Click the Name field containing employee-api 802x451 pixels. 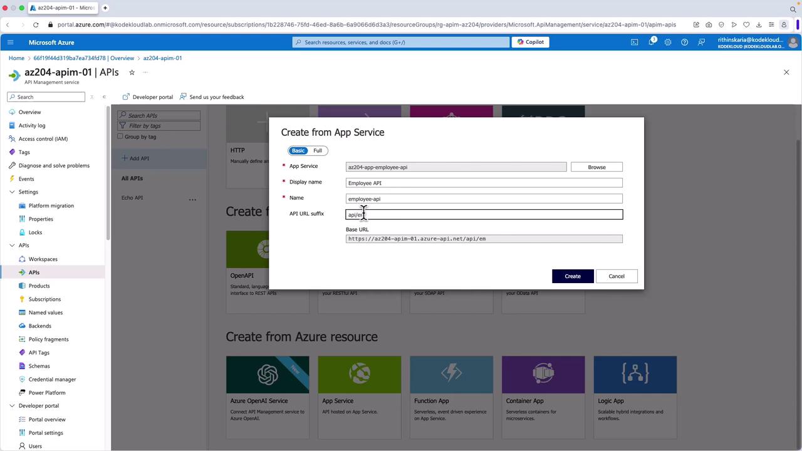pyautogui.click(x=484, y=199)
